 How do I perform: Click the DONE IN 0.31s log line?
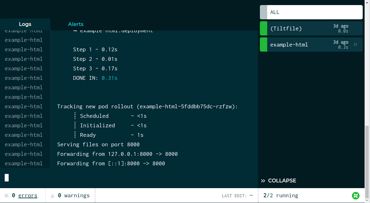95,78
